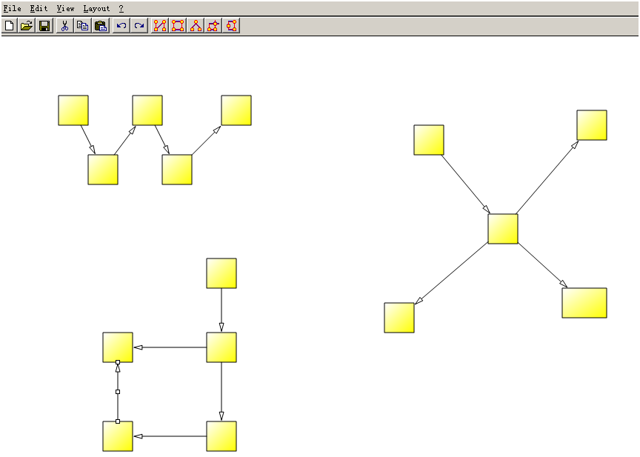Apply the square four-node layout icon

point(178,26)
